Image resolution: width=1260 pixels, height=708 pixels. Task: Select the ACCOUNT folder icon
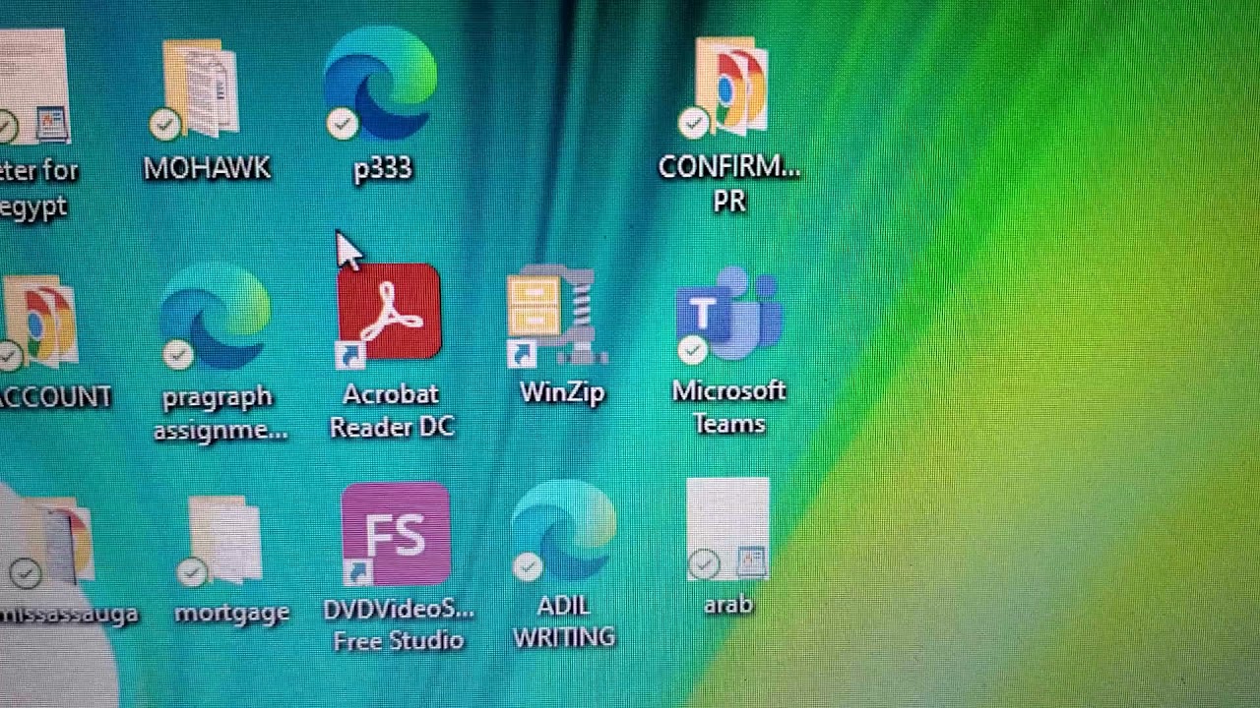click(39, 323)
